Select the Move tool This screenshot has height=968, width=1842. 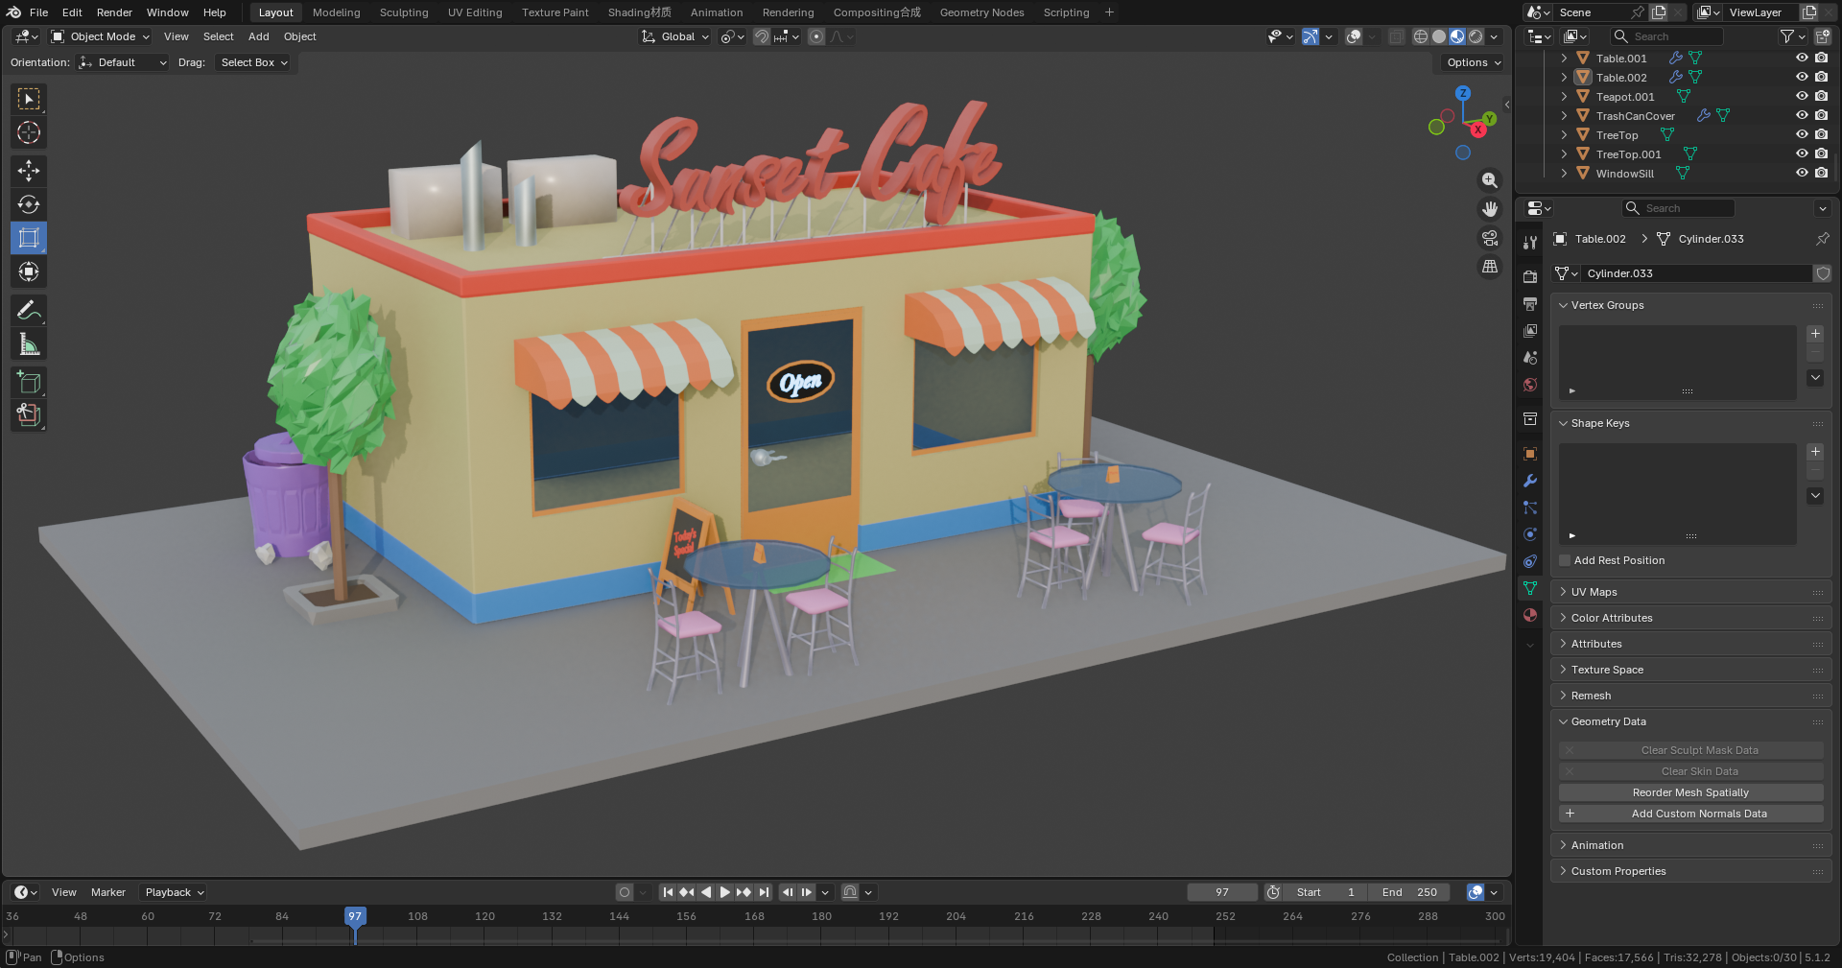click(x=29, y=171)
